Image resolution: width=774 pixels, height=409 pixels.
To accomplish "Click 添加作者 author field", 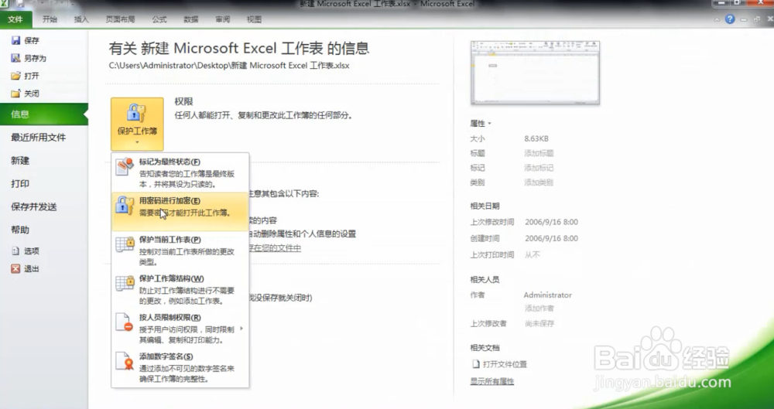I will pyautogui.click(x=539, y=308).
